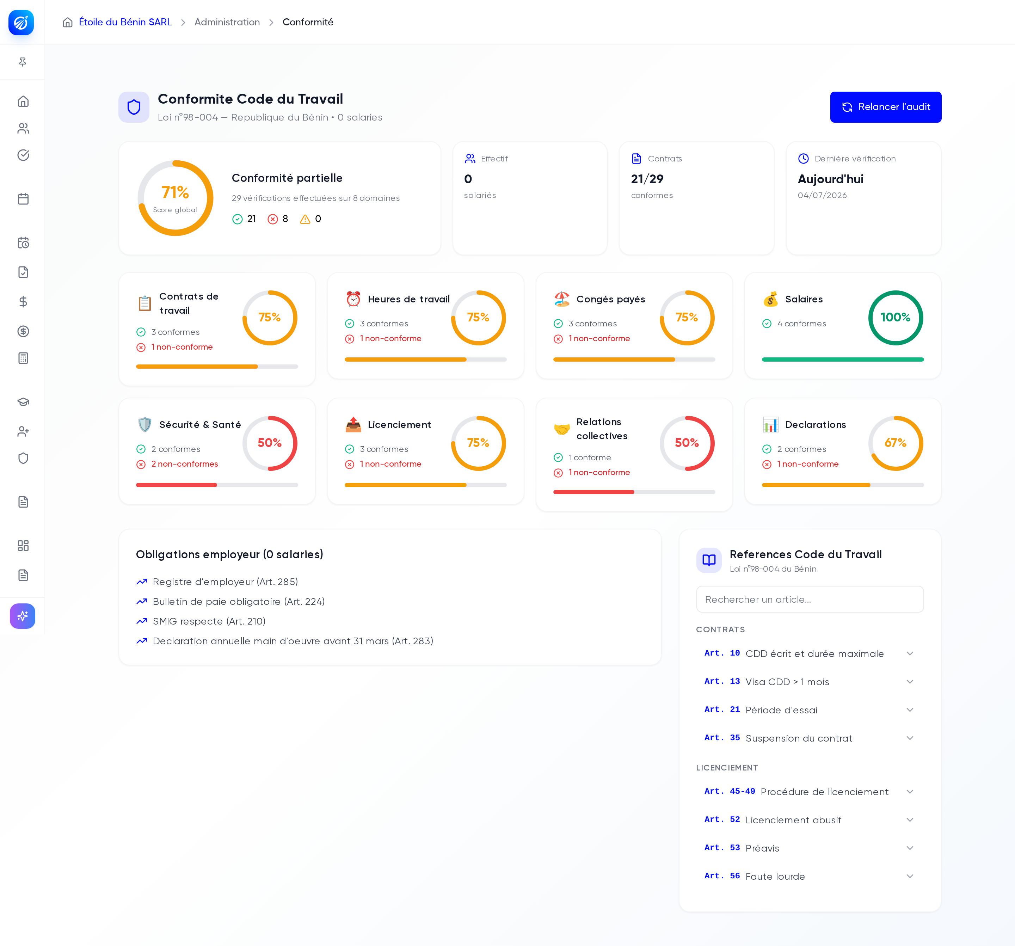Open the graduation cap sidebar icon
The width and height of the screenshot is (1015, 946).
point(23,402)
